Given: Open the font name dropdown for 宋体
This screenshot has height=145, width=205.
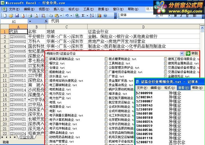Looking at the screenshot, I should (157, 16).
